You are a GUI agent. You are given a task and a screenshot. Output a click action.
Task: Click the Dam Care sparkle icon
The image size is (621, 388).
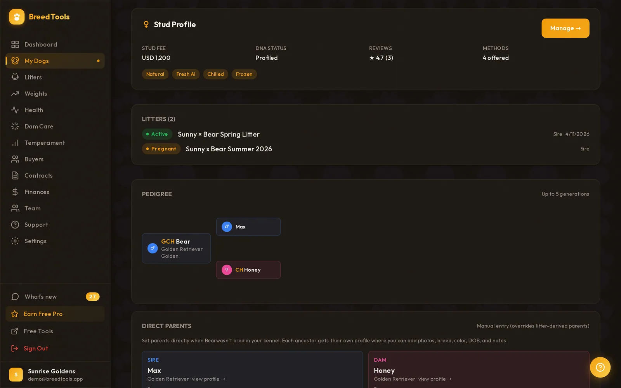(x=15, y=126)
